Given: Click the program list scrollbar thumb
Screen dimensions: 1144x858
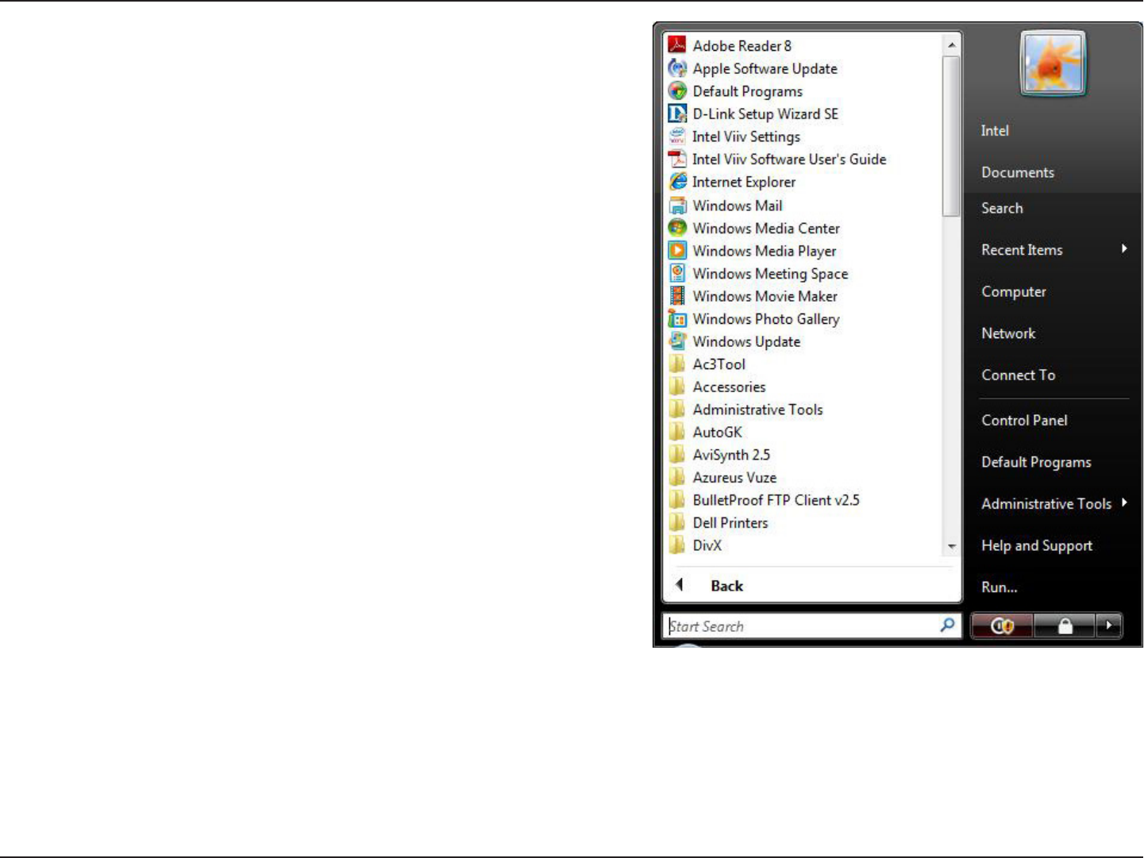Looking at the screenshot, I should coord(951,136).
